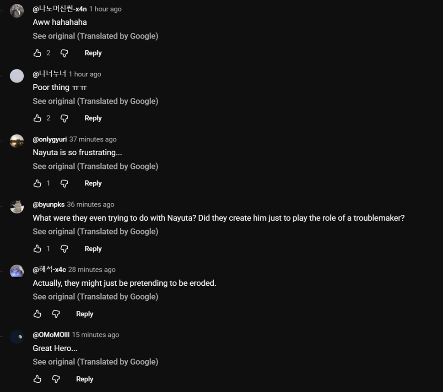
Task: Thumbs down the @byunpks comment
Action: pos(65,249)
